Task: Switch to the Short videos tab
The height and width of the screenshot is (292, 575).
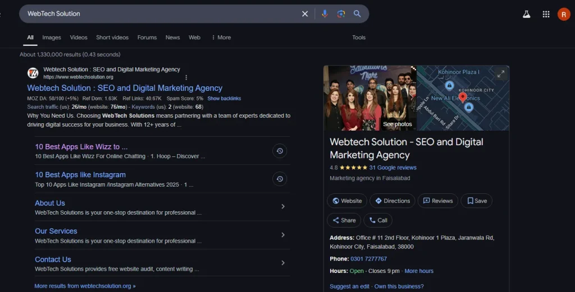Action: coord(112,38)
